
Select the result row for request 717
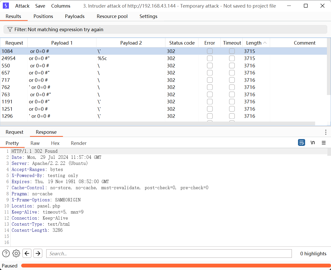tap(163, 80)
